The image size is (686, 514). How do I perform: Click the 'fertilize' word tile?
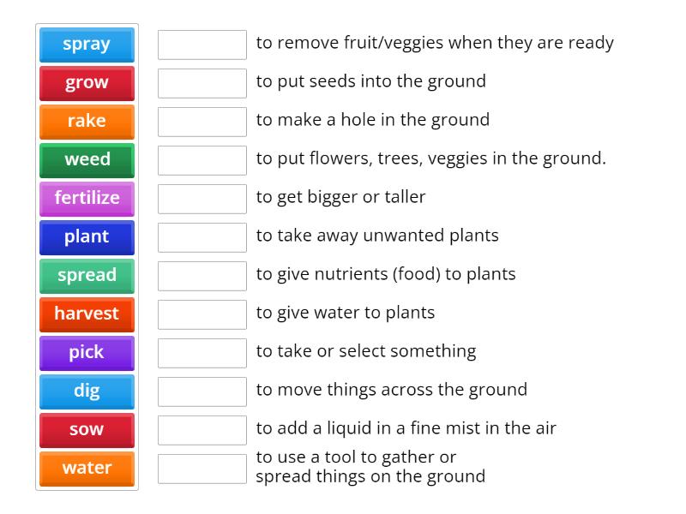[x=86, y=199]
